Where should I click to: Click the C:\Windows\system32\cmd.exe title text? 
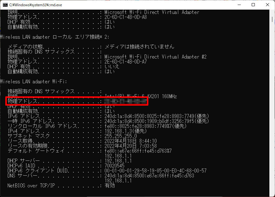pos(35,5)
